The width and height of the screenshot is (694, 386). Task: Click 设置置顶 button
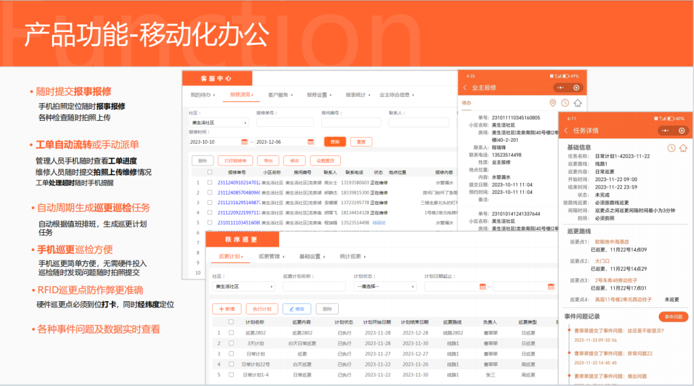point(325,161)
